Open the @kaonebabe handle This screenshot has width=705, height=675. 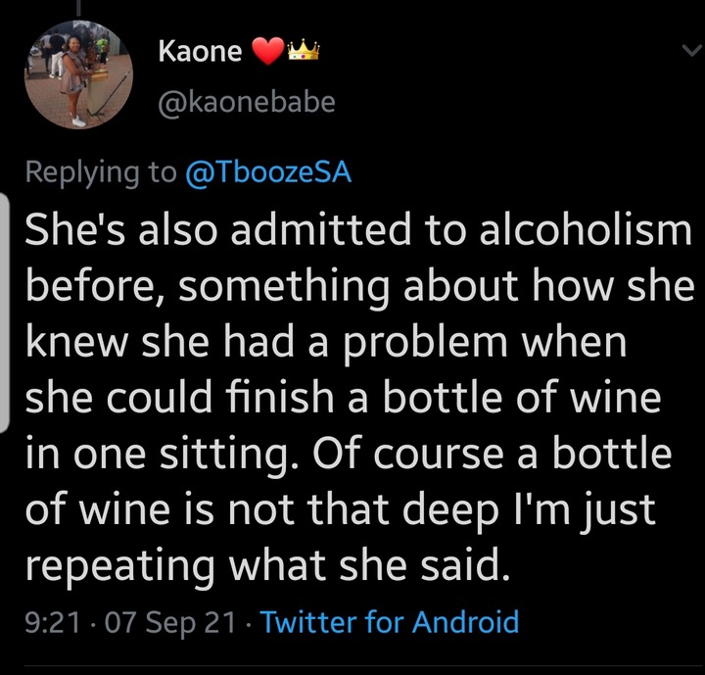point(247,102)
